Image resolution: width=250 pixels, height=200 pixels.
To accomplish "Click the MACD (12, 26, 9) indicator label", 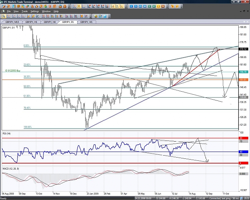I will tap(11, 168).
